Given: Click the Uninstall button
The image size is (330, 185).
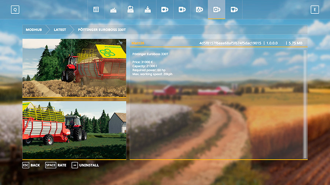Looking at the screenshot, I should [85, 165].
